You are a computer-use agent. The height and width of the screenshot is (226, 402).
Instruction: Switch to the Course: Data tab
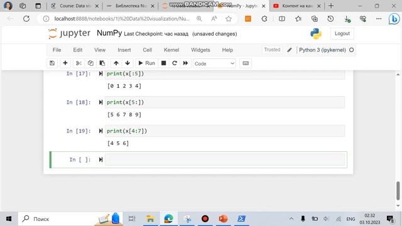[75, 6]
